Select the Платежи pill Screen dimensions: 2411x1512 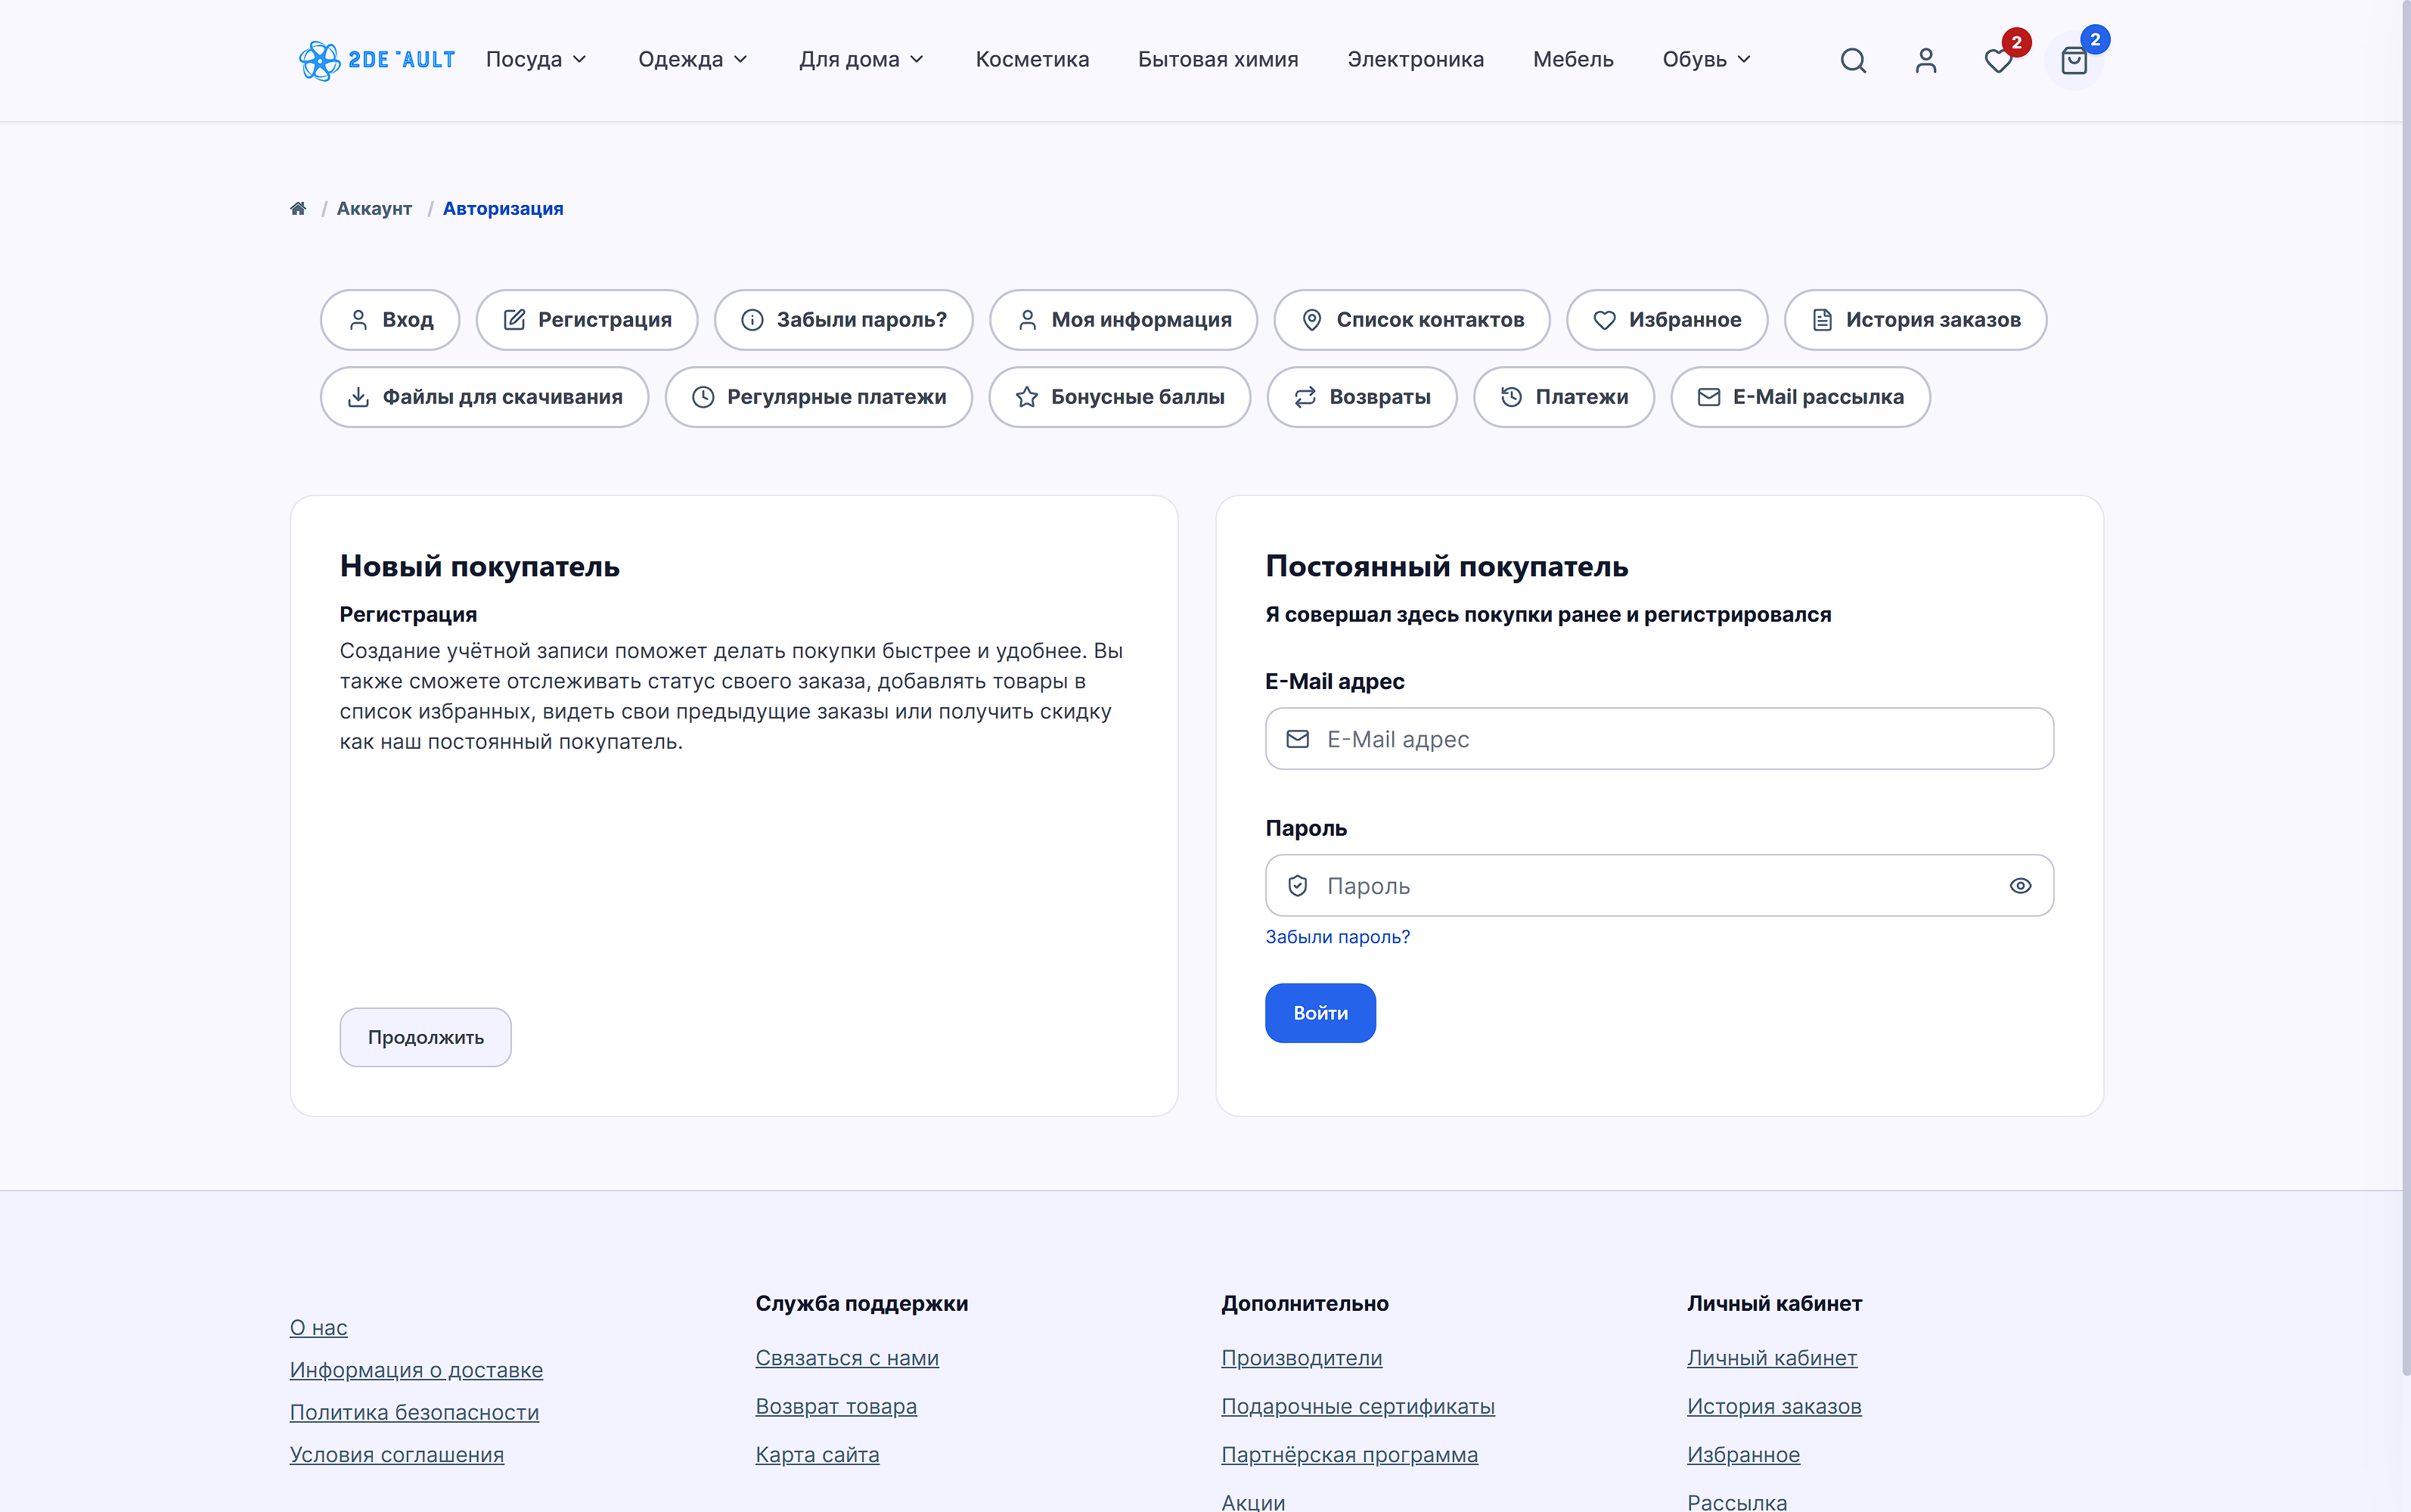tap(1563, 397)
